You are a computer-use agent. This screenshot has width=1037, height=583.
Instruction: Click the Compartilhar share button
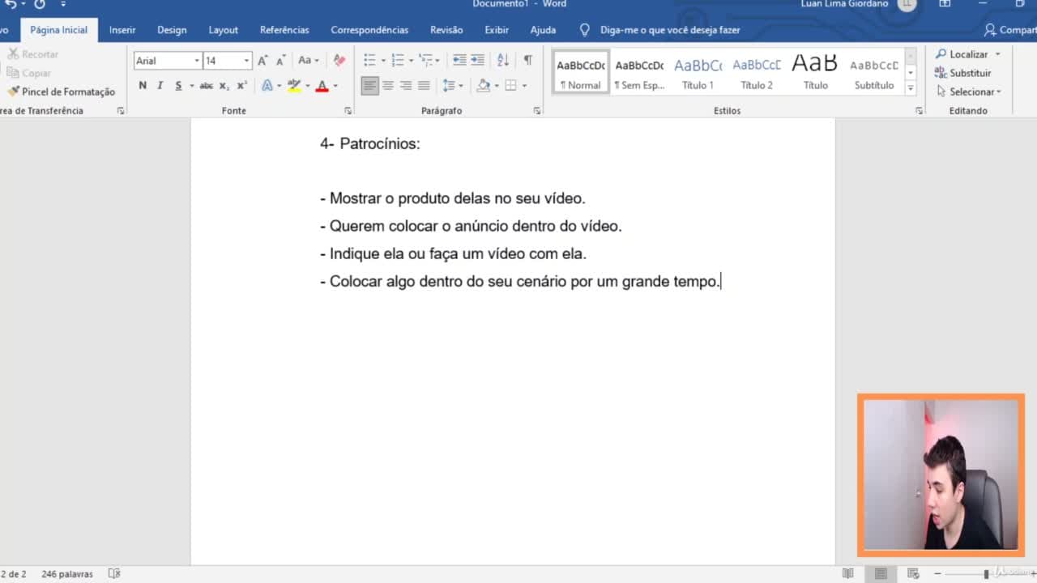coord(1009,30)
